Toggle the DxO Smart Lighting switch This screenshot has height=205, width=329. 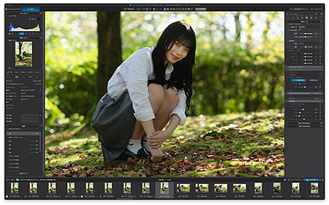click(287, 67)
